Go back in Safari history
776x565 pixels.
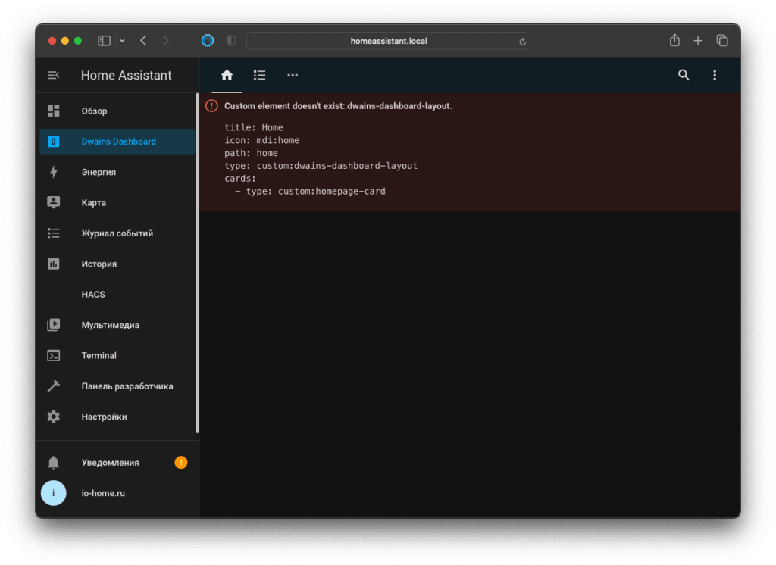[143, 41]
